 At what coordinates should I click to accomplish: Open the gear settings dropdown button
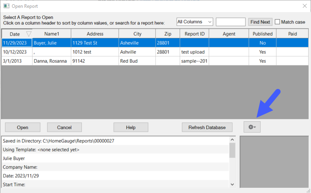click(252, 127)
